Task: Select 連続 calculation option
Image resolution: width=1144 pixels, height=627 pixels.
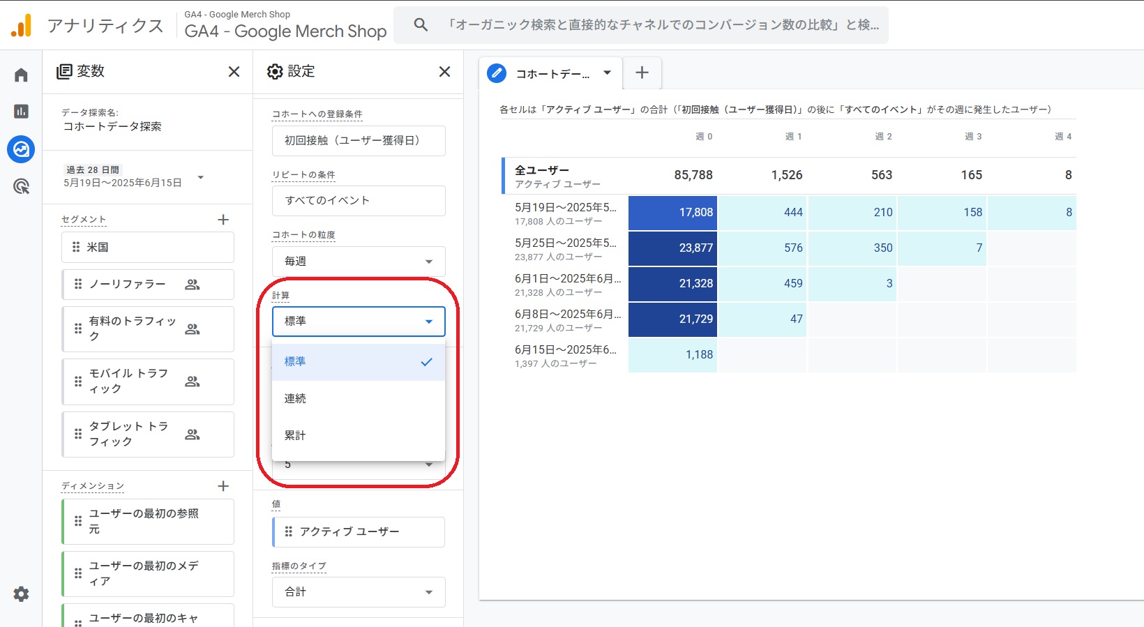Action: 359,398
